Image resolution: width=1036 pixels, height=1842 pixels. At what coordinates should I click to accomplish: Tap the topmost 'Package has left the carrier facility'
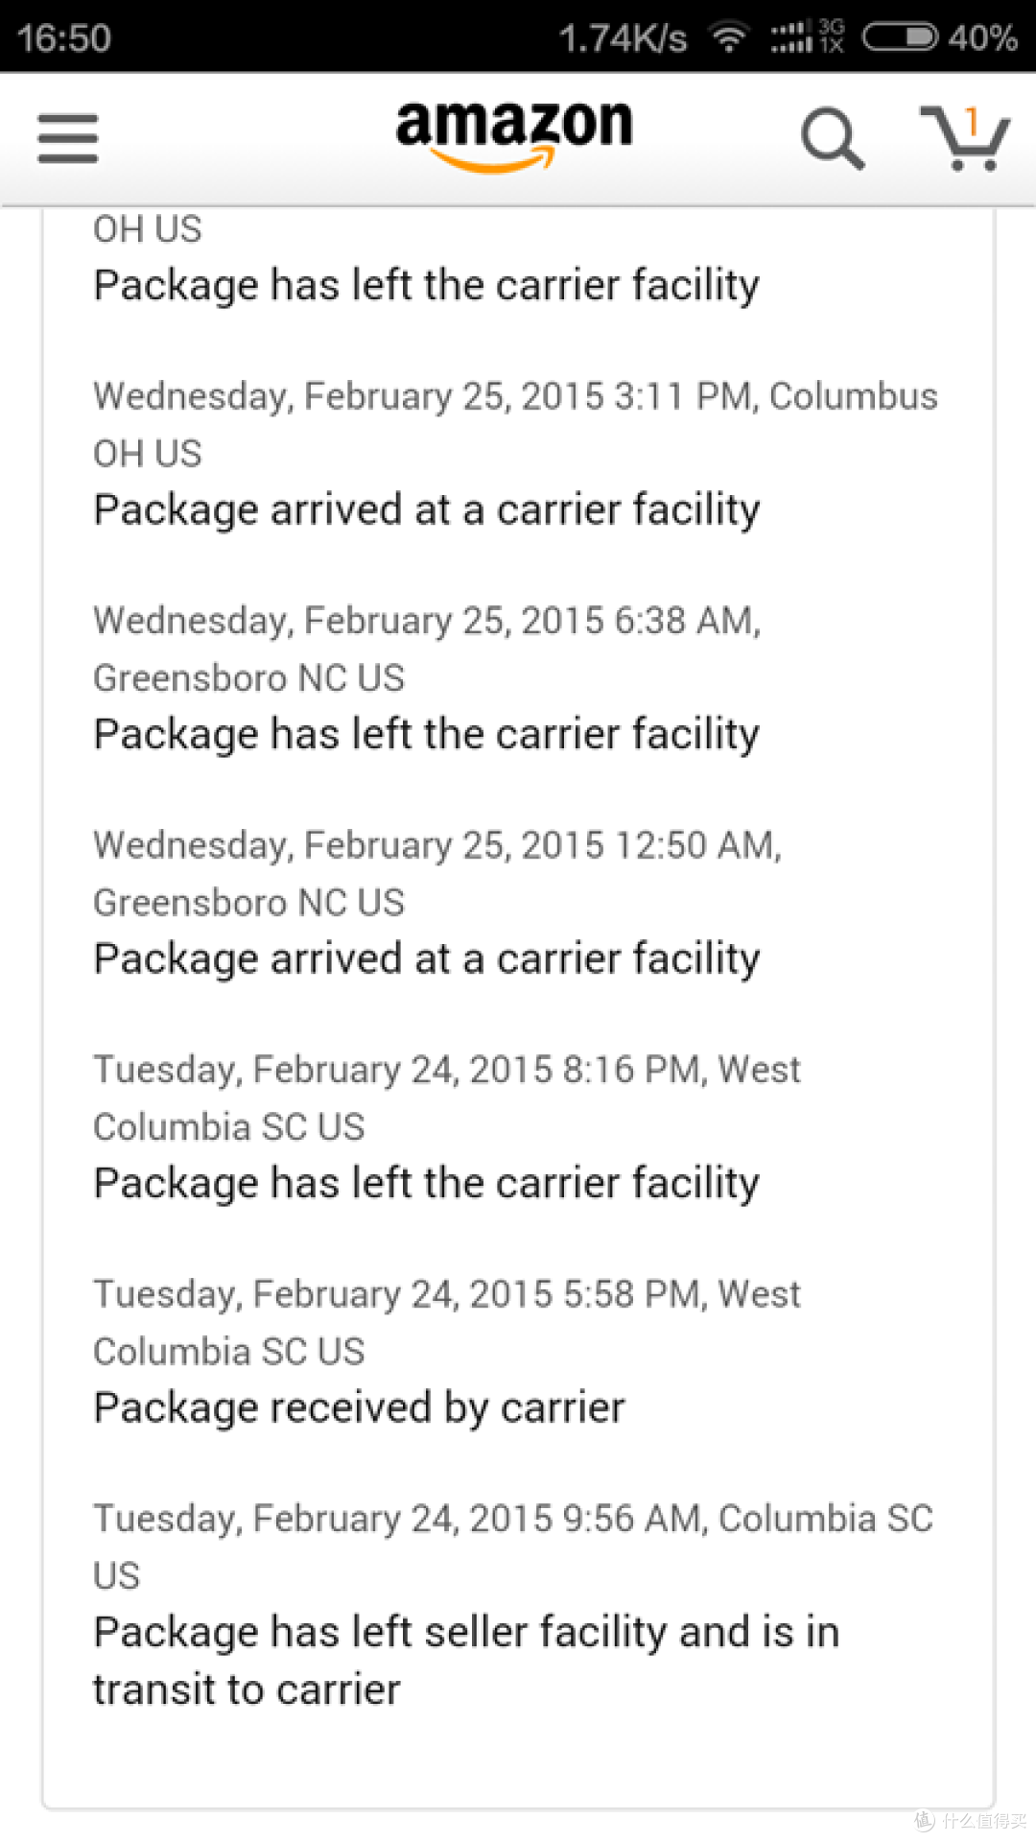[x=427, y=285]
